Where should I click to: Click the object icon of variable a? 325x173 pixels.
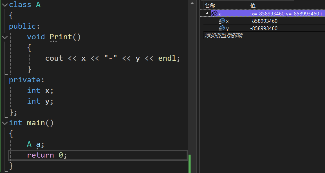tap(214, 14)
